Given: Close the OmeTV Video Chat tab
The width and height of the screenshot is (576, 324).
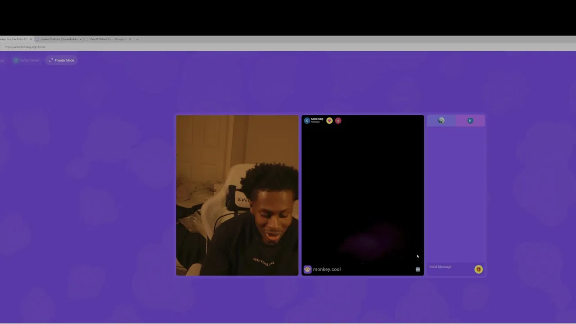Looking at the screenshot, I should click(130, 39).
